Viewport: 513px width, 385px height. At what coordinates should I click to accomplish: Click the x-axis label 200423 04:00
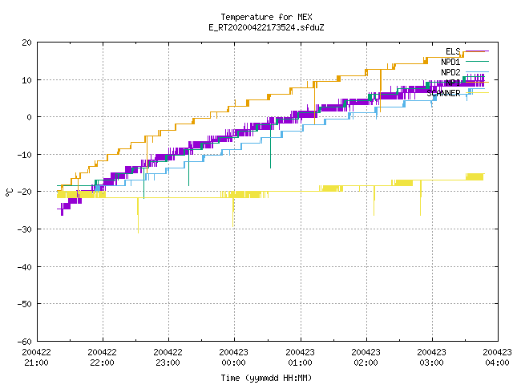(497, 358)
